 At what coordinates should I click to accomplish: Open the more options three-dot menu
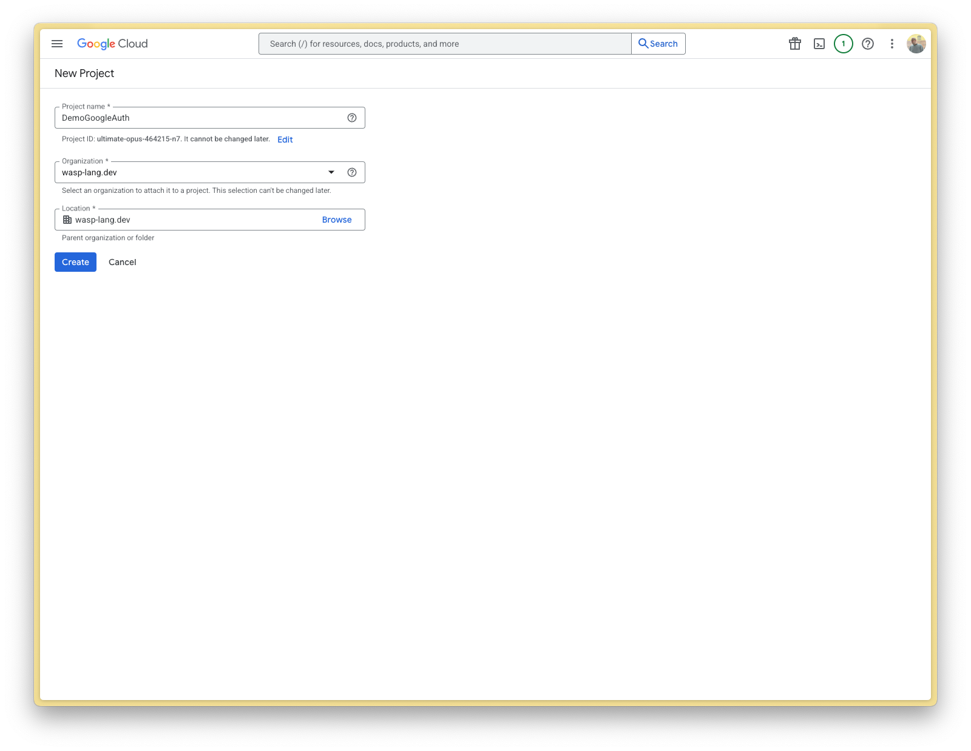891,43
